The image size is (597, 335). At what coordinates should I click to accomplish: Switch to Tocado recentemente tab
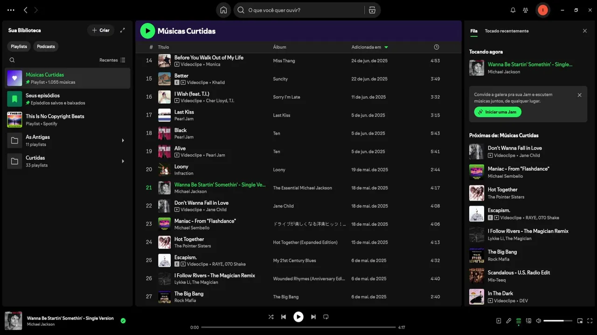click(507, 31)
